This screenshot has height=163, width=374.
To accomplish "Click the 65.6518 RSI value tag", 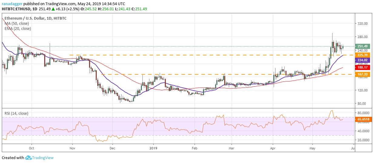I will click(363, 120).
